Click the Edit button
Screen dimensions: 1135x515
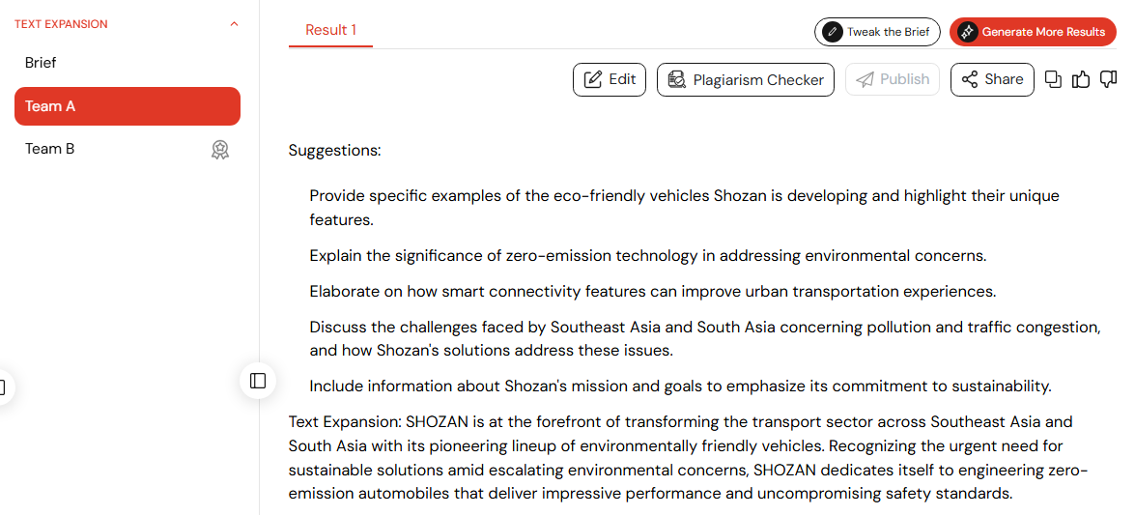point(610,79)
